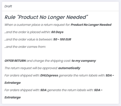Click the Draft status label
Image resolution: width=121 pixels, height=106 pixels.
click(8, 6)
